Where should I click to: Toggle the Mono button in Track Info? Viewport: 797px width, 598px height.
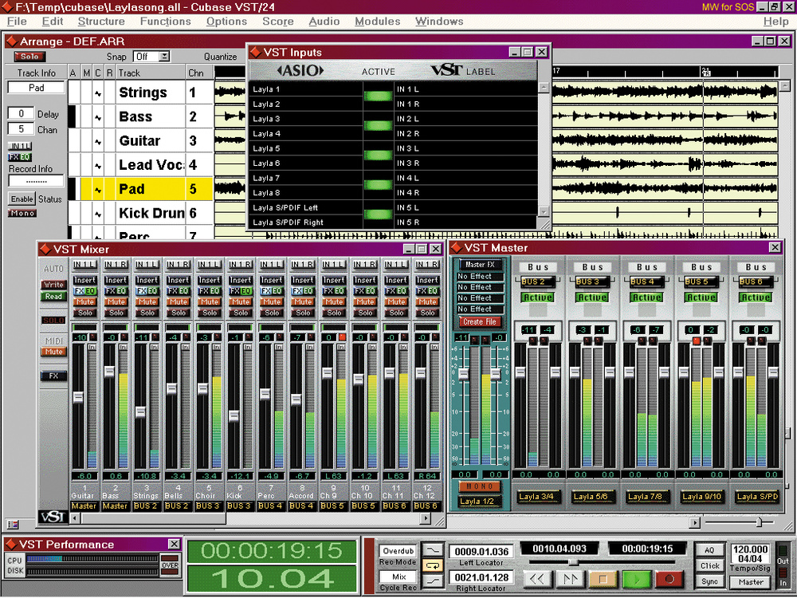pyautogui.click(x=22, y=213)
